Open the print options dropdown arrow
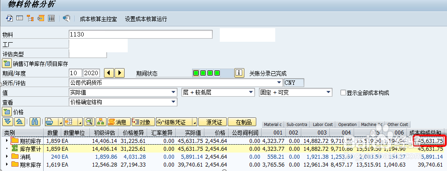This screenshot has height=171, width=447. (60, 122)
